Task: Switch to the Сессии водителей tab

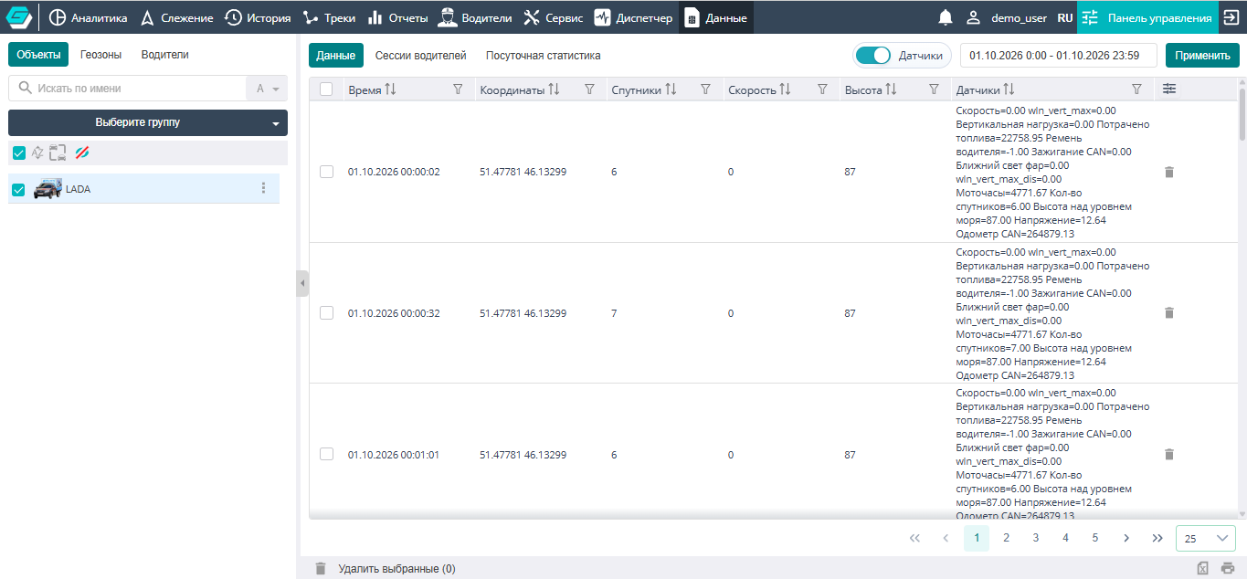Action: coord(420,56)
